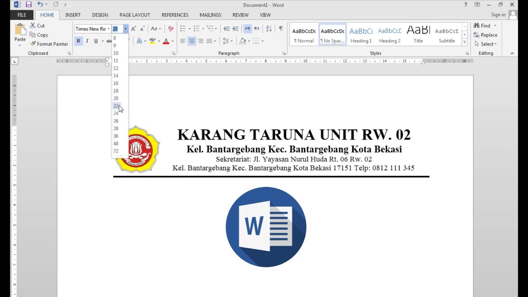Toggle Center alignment

coord(191,41)
